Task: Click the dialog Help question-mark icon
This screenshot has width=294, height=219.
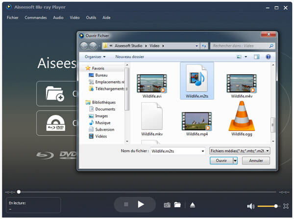Action: [x=268, y=57]
